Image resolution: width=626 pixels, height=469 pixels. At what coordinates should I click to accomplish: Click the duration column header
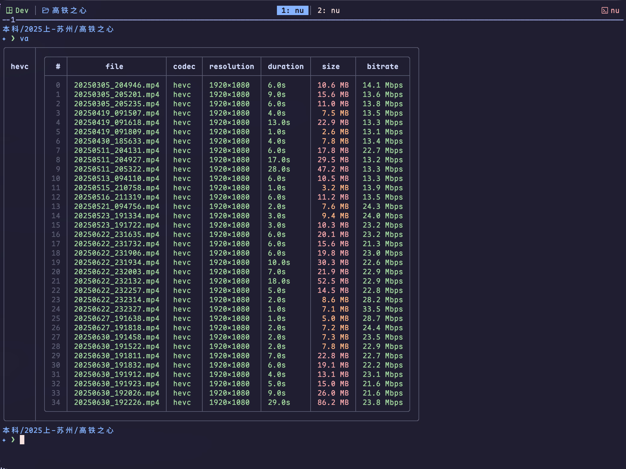pos(286,67)
